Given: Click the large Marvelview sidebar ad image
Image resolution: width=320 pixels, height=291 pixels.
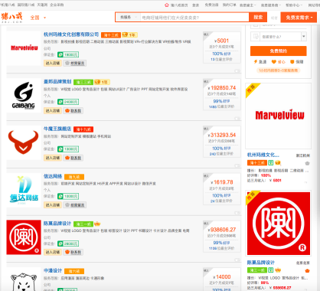Looking at the screenshot, I should click(279, 116).
